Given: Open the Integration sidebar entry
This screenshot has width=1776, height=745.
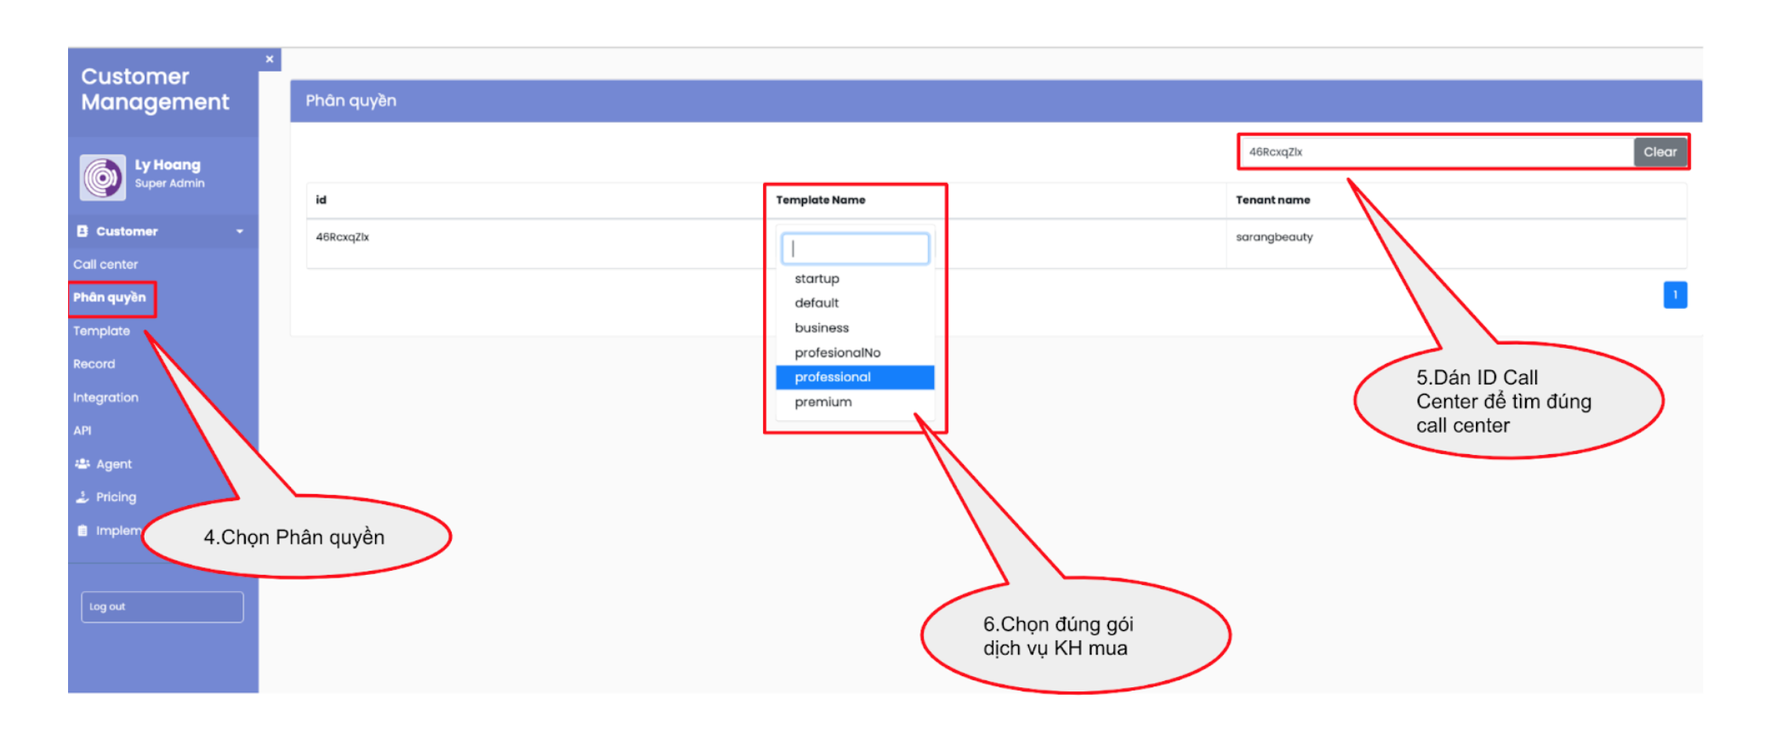Looking at the screenshot, I should [105, 397].
